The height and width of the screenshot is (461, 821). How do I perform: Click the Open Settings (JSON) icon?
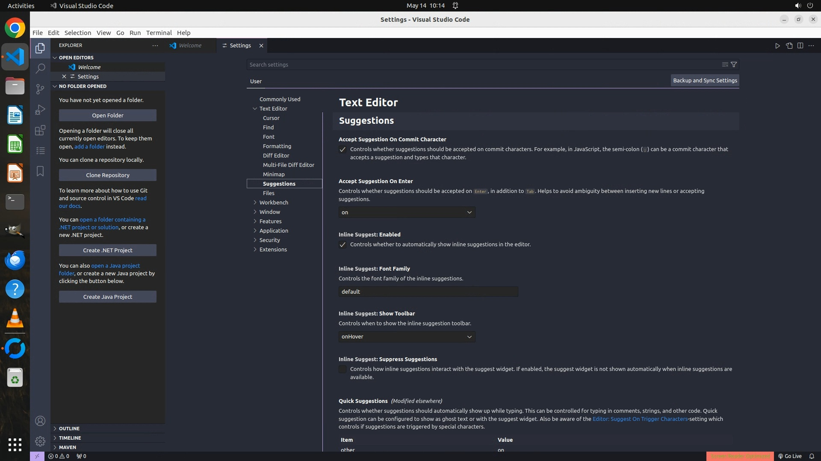point(789,46)
